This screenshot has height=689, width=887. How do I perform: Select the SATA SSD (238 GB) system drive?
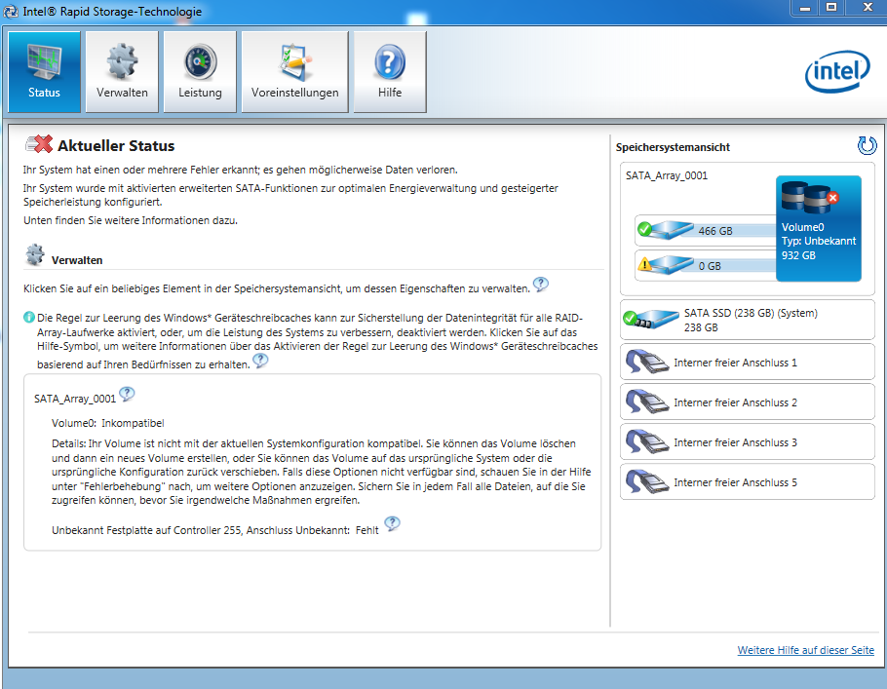(x=748, y=320)
